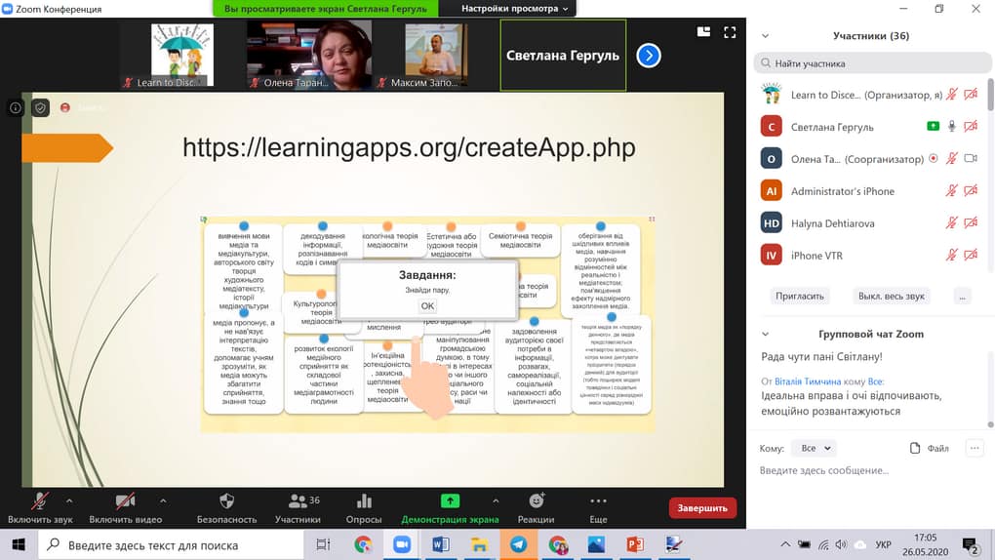
Task: Enter full screen mode icon
Action: click(730, 32)
